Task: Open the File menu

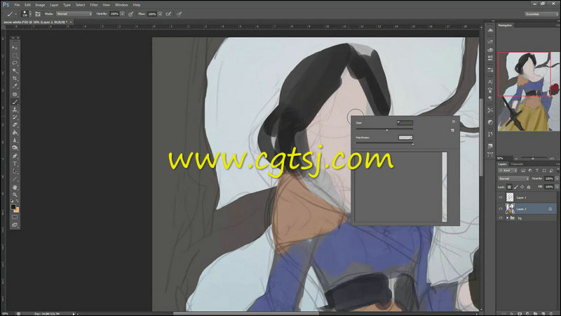Action: pos(17,5)
